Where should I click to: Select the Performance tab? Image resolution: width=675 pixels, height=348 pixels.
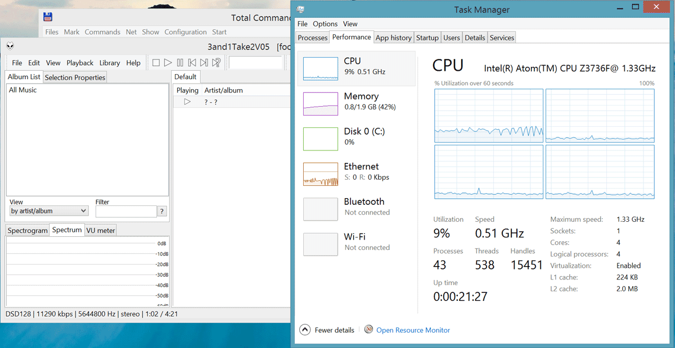[352, 37]
